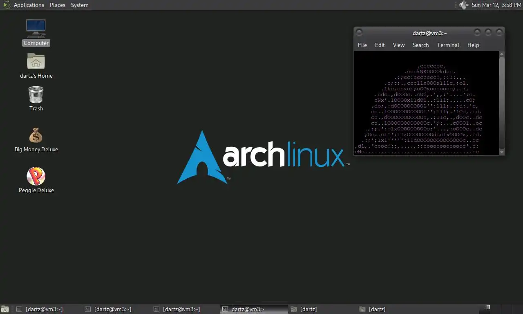This screenshot has height=314, width=523.
Task: Open the terminal Search menu
Action: (x=420, y=45)
